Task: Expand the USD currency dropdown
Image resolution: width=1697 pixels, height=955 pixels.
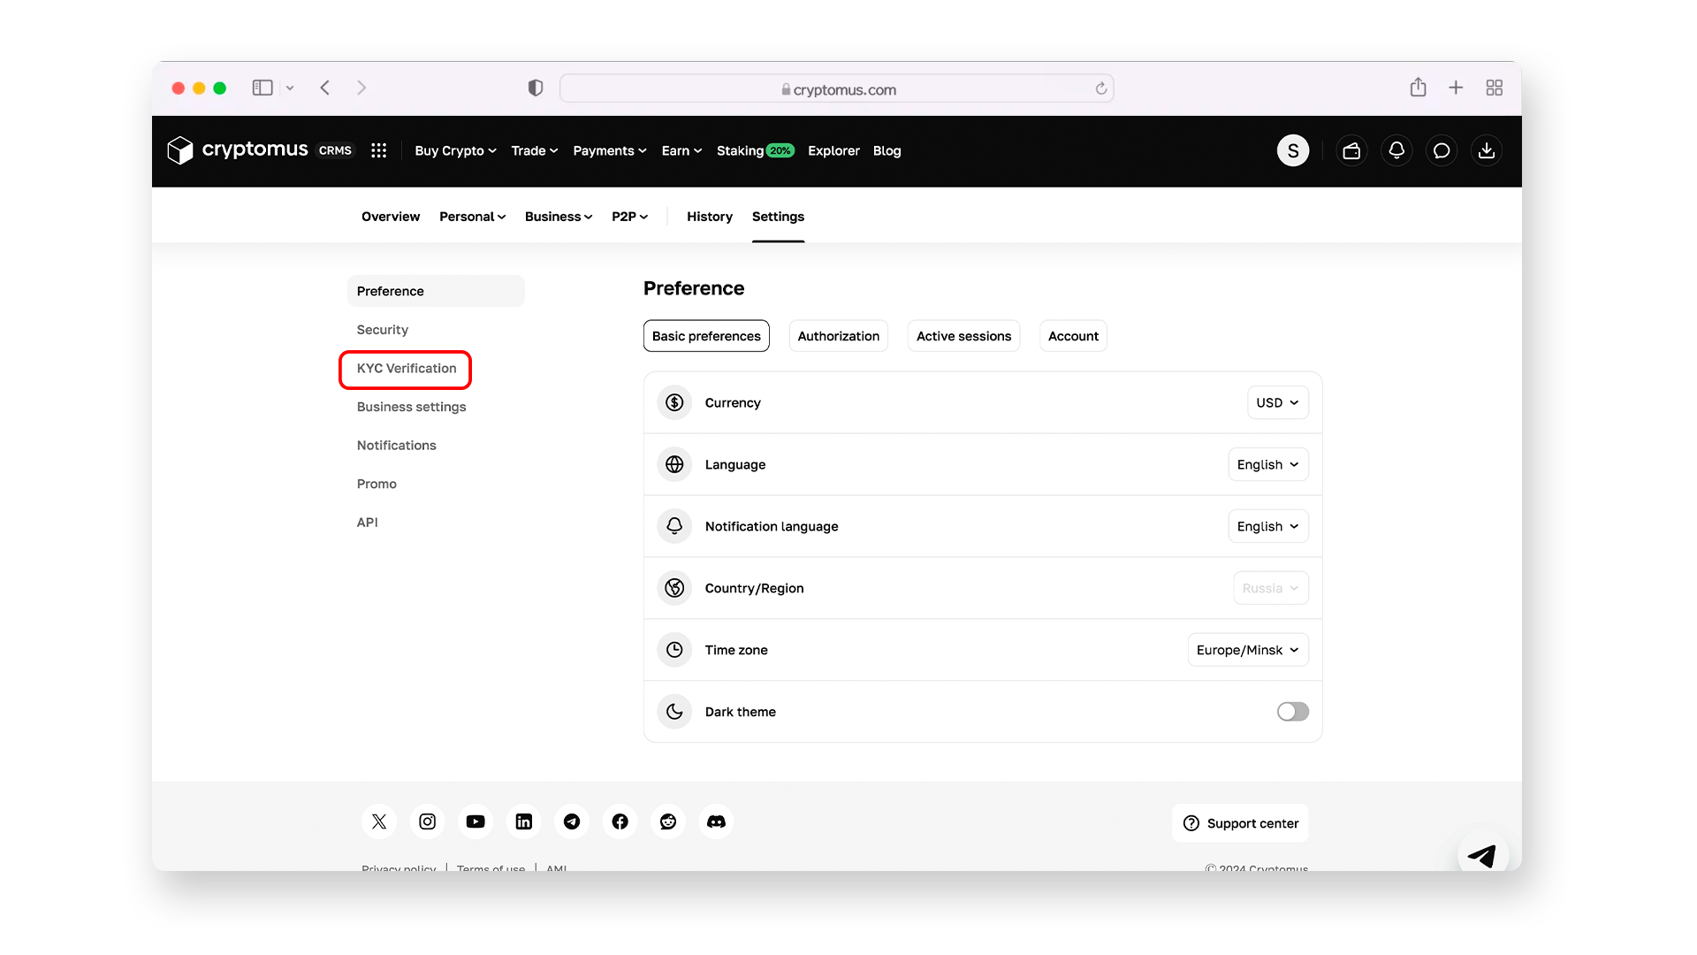Action: coord(1276,402)
